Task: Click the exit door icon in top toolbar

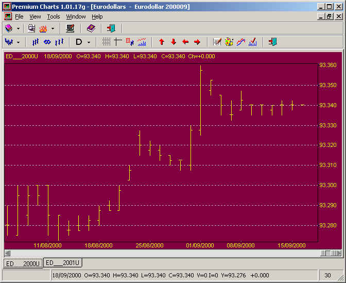Action: click(x=111, y=28)
